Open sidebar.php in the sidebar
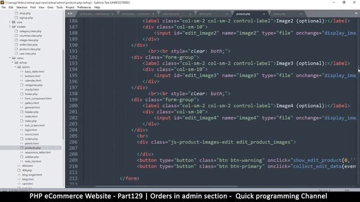 point(31,157)
